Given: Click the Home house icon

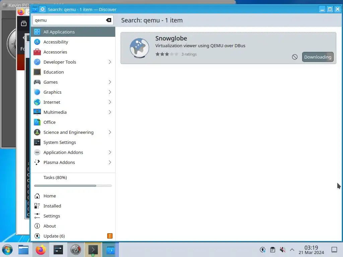Looking at the screenshot, I should [37, 196].
